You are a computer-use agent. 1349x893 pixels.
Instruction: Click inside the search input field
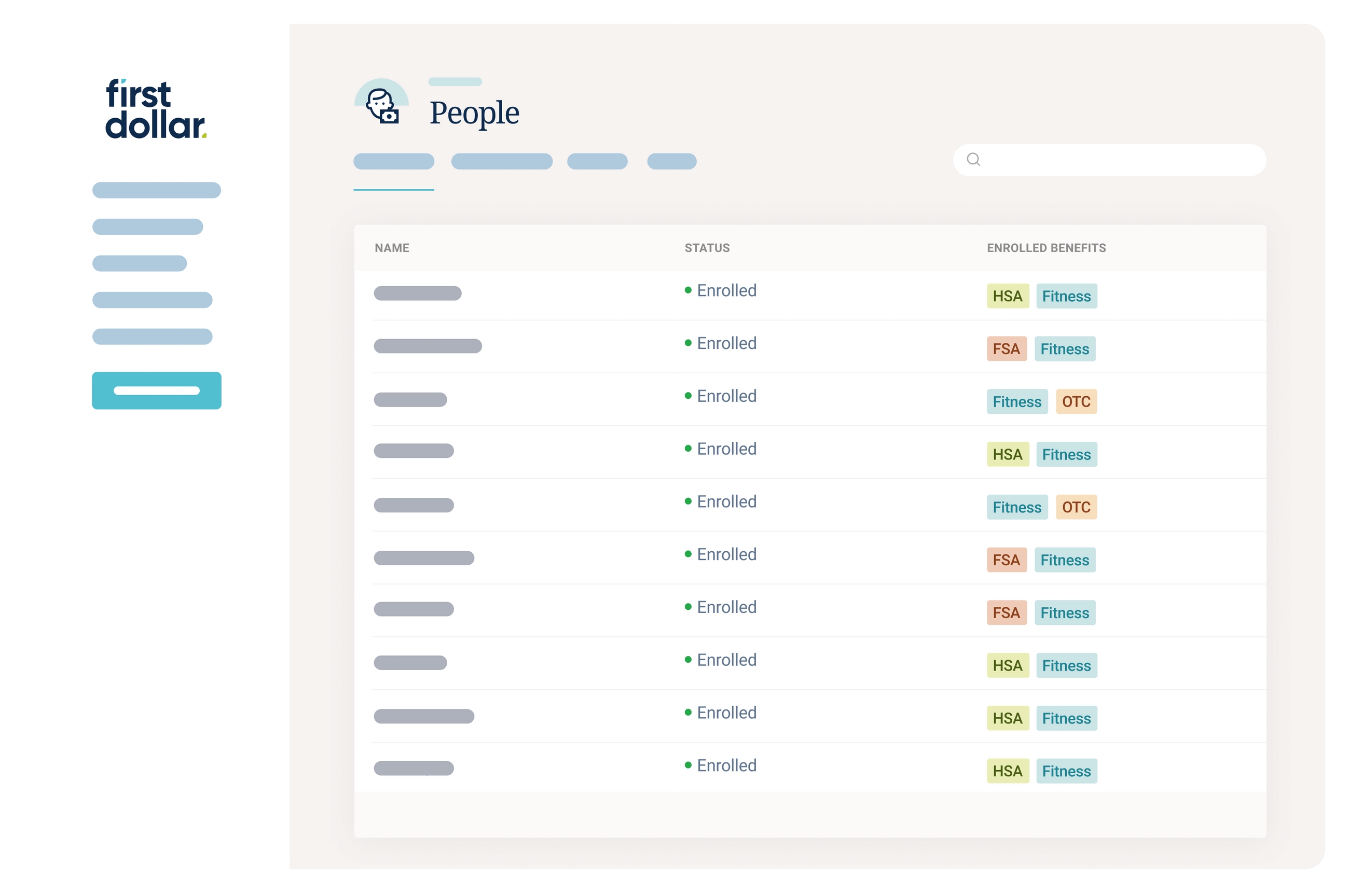[x=1111, y=160]
